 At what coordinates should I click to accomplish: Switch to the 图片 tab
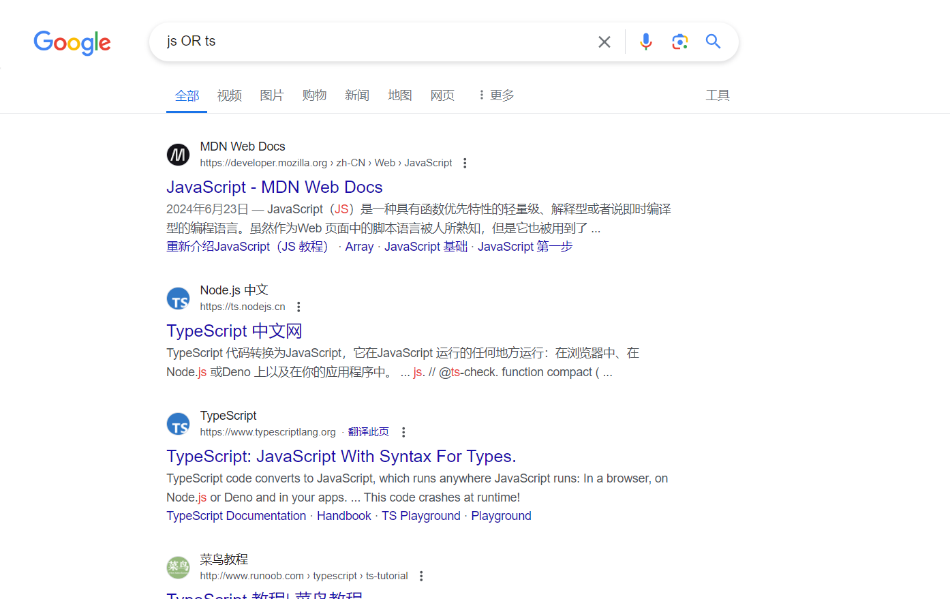272,95
